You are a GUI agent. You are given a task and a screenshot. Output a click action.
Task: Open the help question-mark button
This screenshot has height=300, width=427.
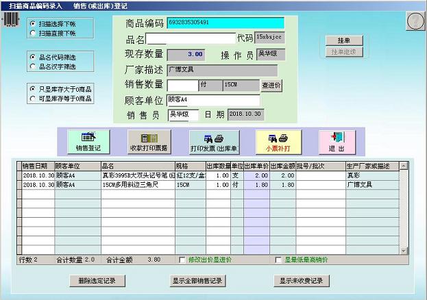[415, 21]
